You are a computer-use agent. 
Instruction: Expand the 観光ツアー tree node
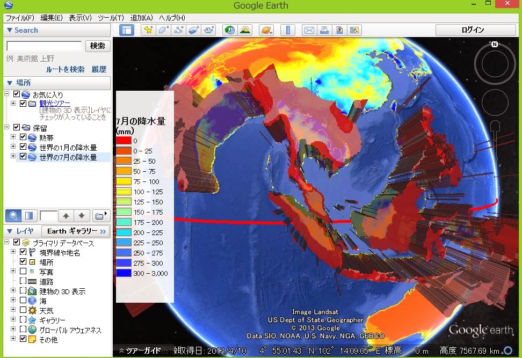13,103
